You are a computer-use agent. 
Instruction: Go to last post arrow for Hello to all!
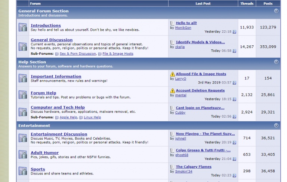pyautogui.click(x=234, y=32)
